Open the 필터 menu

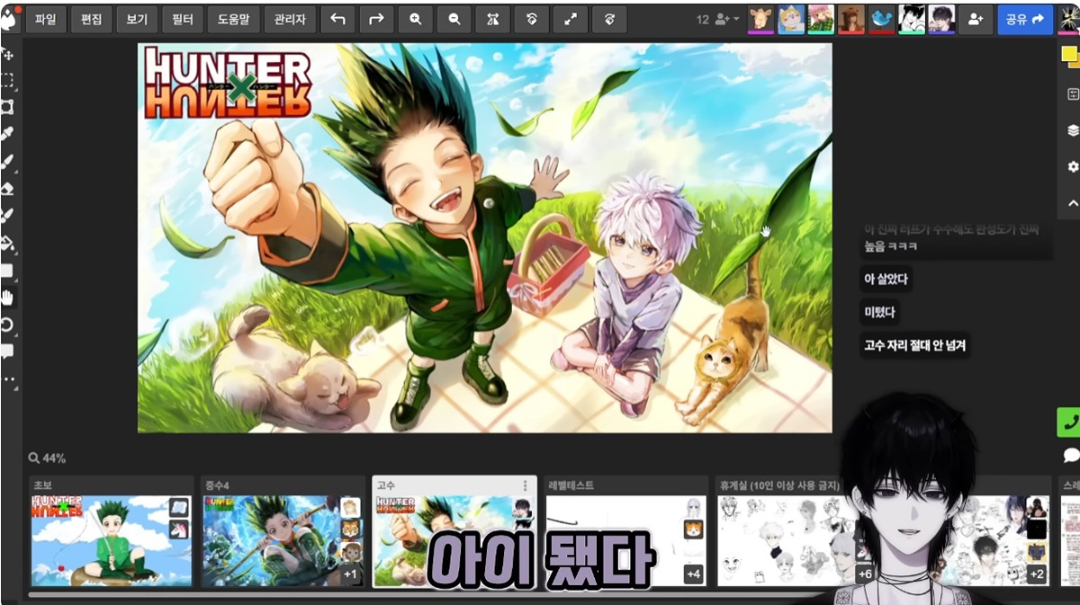point(183,19)
